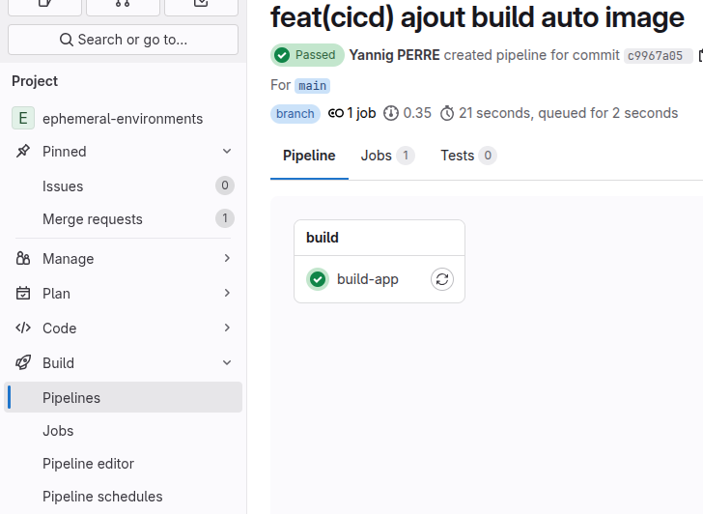Click the green passed status icon next to build-app

(x=318, y=279)
